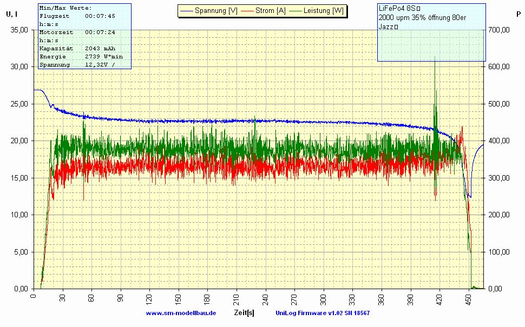Click the Flugzeit 00:07:45 value row
This screenshot has height=327, width=525.
coord(77,16)
